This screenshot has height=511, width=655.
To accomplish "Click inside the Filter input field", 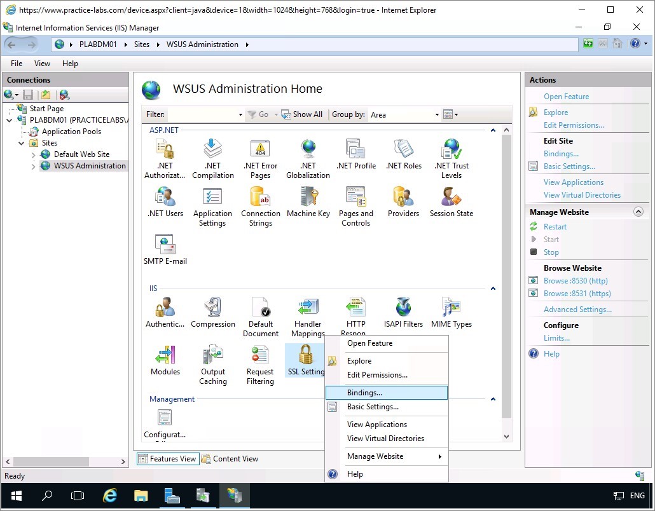I will (x=202, y=114).
